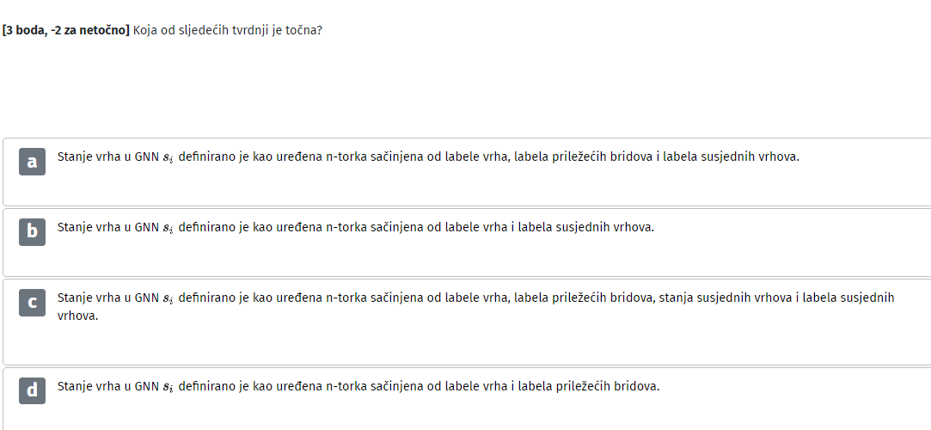Screen dimensions: 931x430
Task: Pick the option text ending 'labela susjednih vrhova' in a
Action: 428,157
